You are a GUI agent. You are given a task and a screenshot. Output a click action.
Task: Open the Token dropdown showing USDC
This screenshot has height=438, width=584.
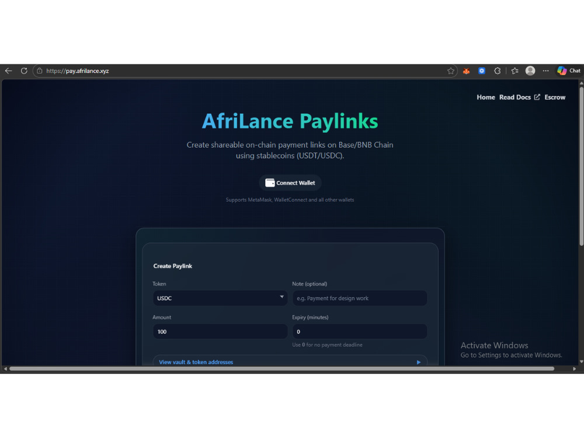pyautogui.click(x=220, y=298)
